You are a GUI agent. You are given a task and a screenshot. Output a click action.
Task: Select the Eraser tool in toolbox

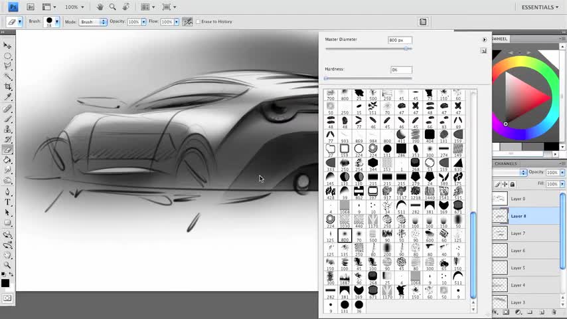[x=7, y=150]
